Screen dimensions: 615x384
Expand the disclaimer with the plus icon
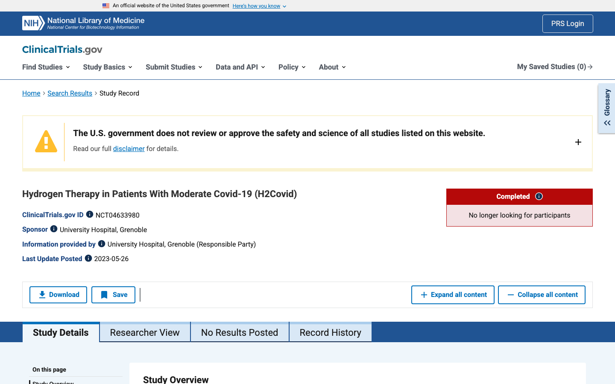click(x=578, y=142)
